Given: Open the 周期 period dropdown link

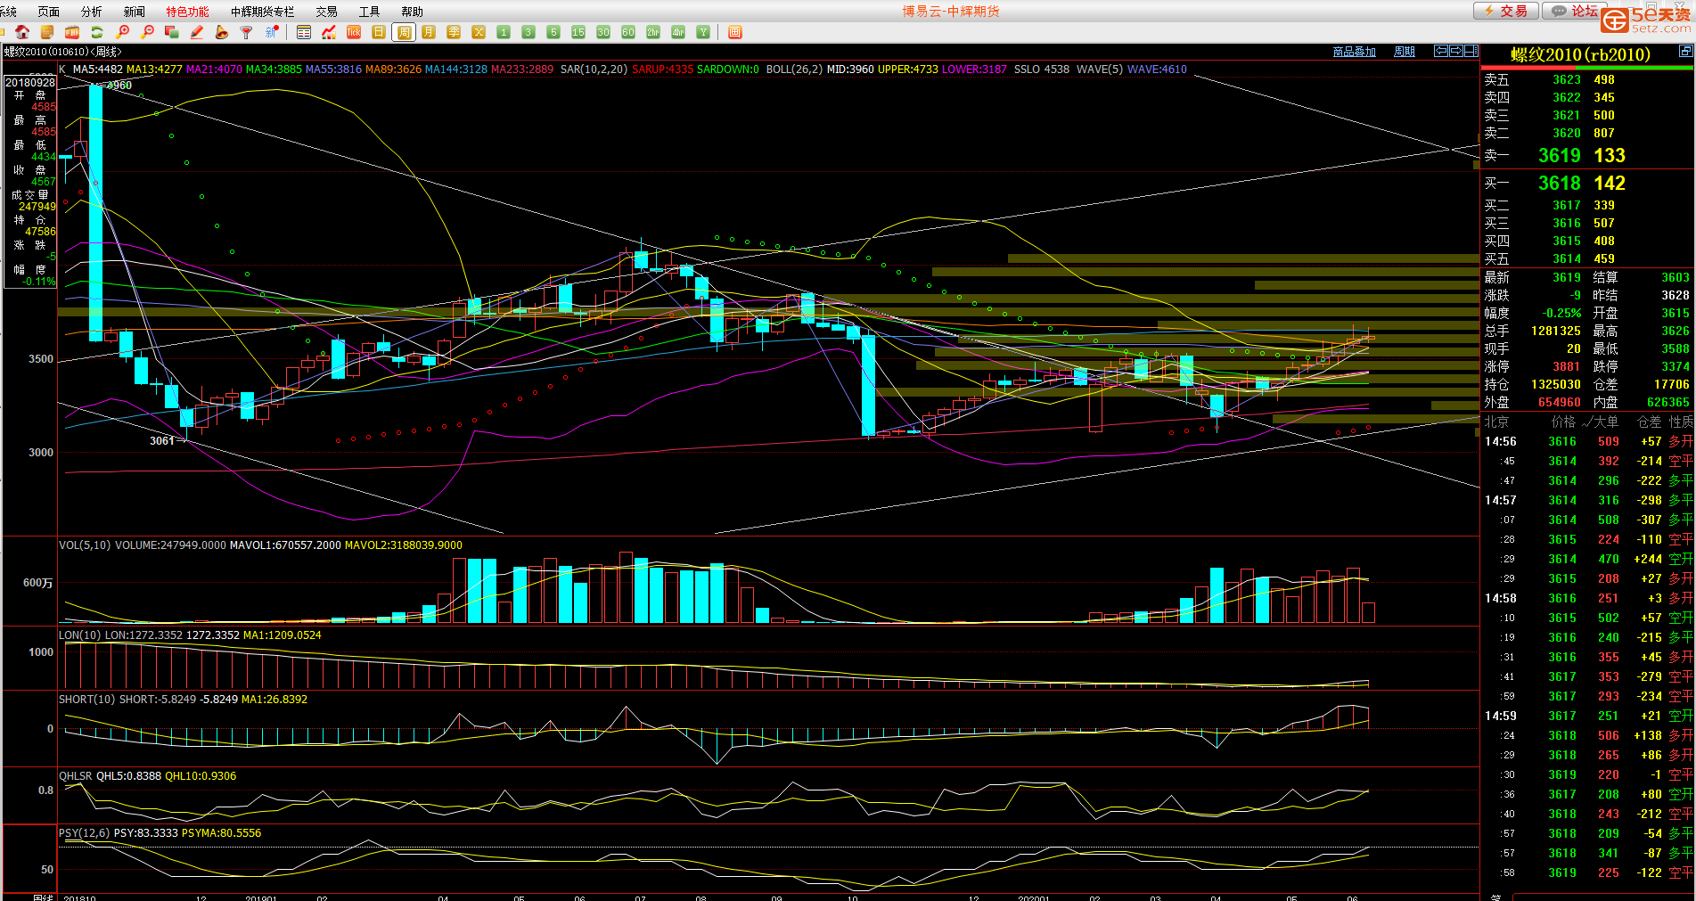Looking at the screenshot, I should click(x=1405, y=52).
